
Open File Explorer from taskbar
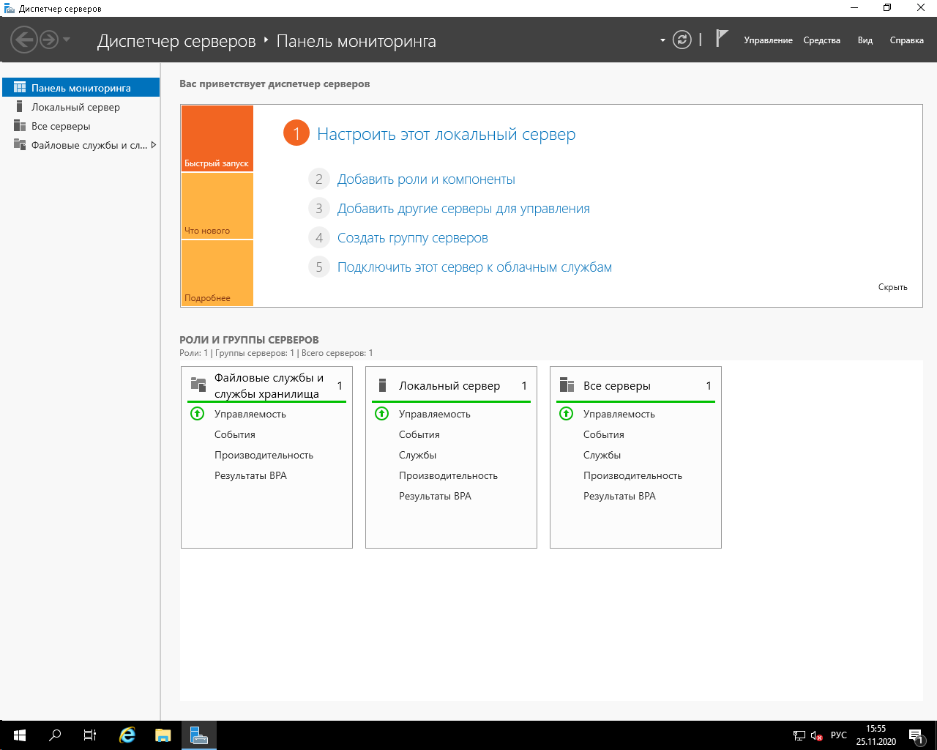coord(163,735)
